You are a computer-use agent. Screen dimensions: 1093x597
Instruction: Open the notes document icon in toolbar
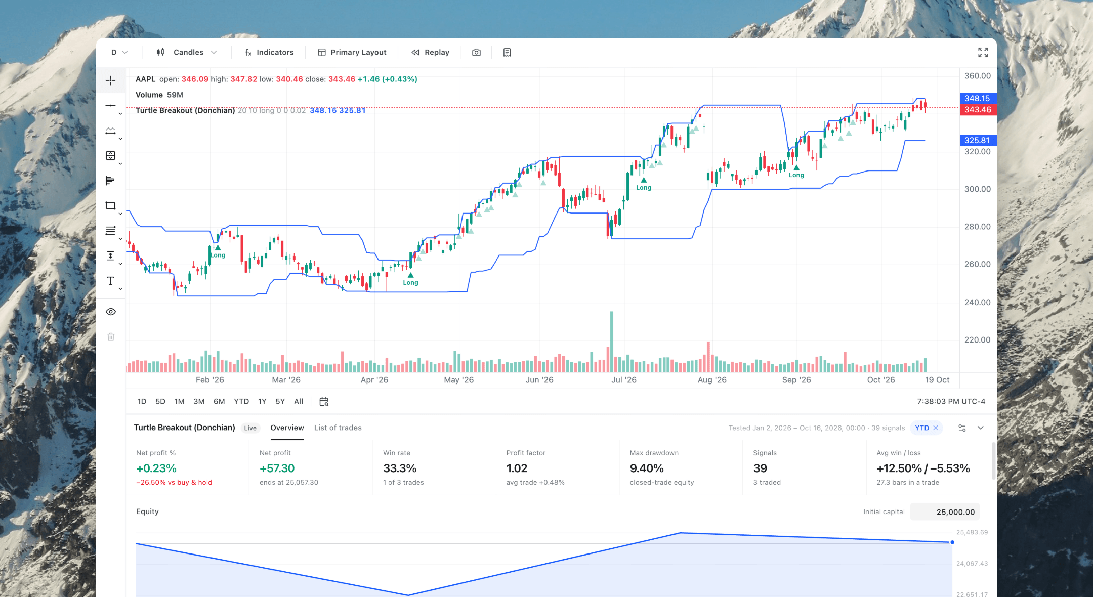507,52
